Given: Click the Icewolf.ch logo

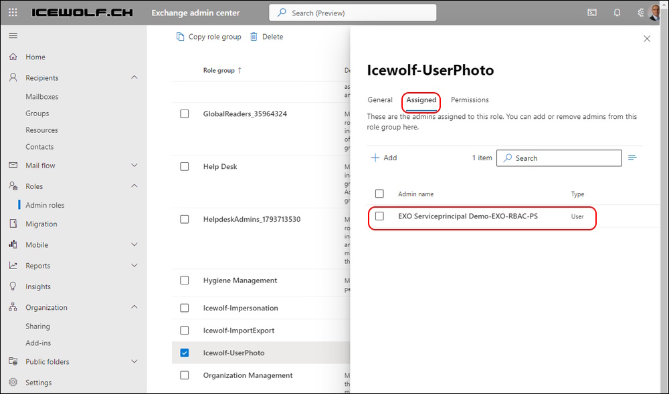Looking at the screenshot, I should [x=82, y=13].
